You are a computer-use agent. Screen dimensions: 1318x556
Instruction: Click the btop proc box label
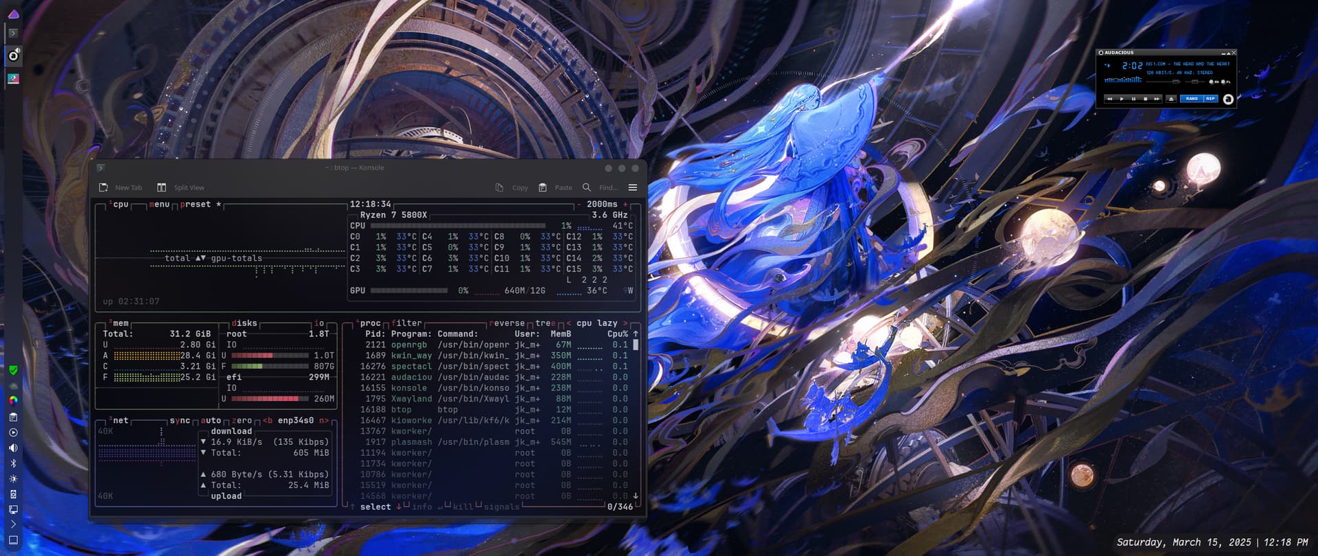(368, 323)
